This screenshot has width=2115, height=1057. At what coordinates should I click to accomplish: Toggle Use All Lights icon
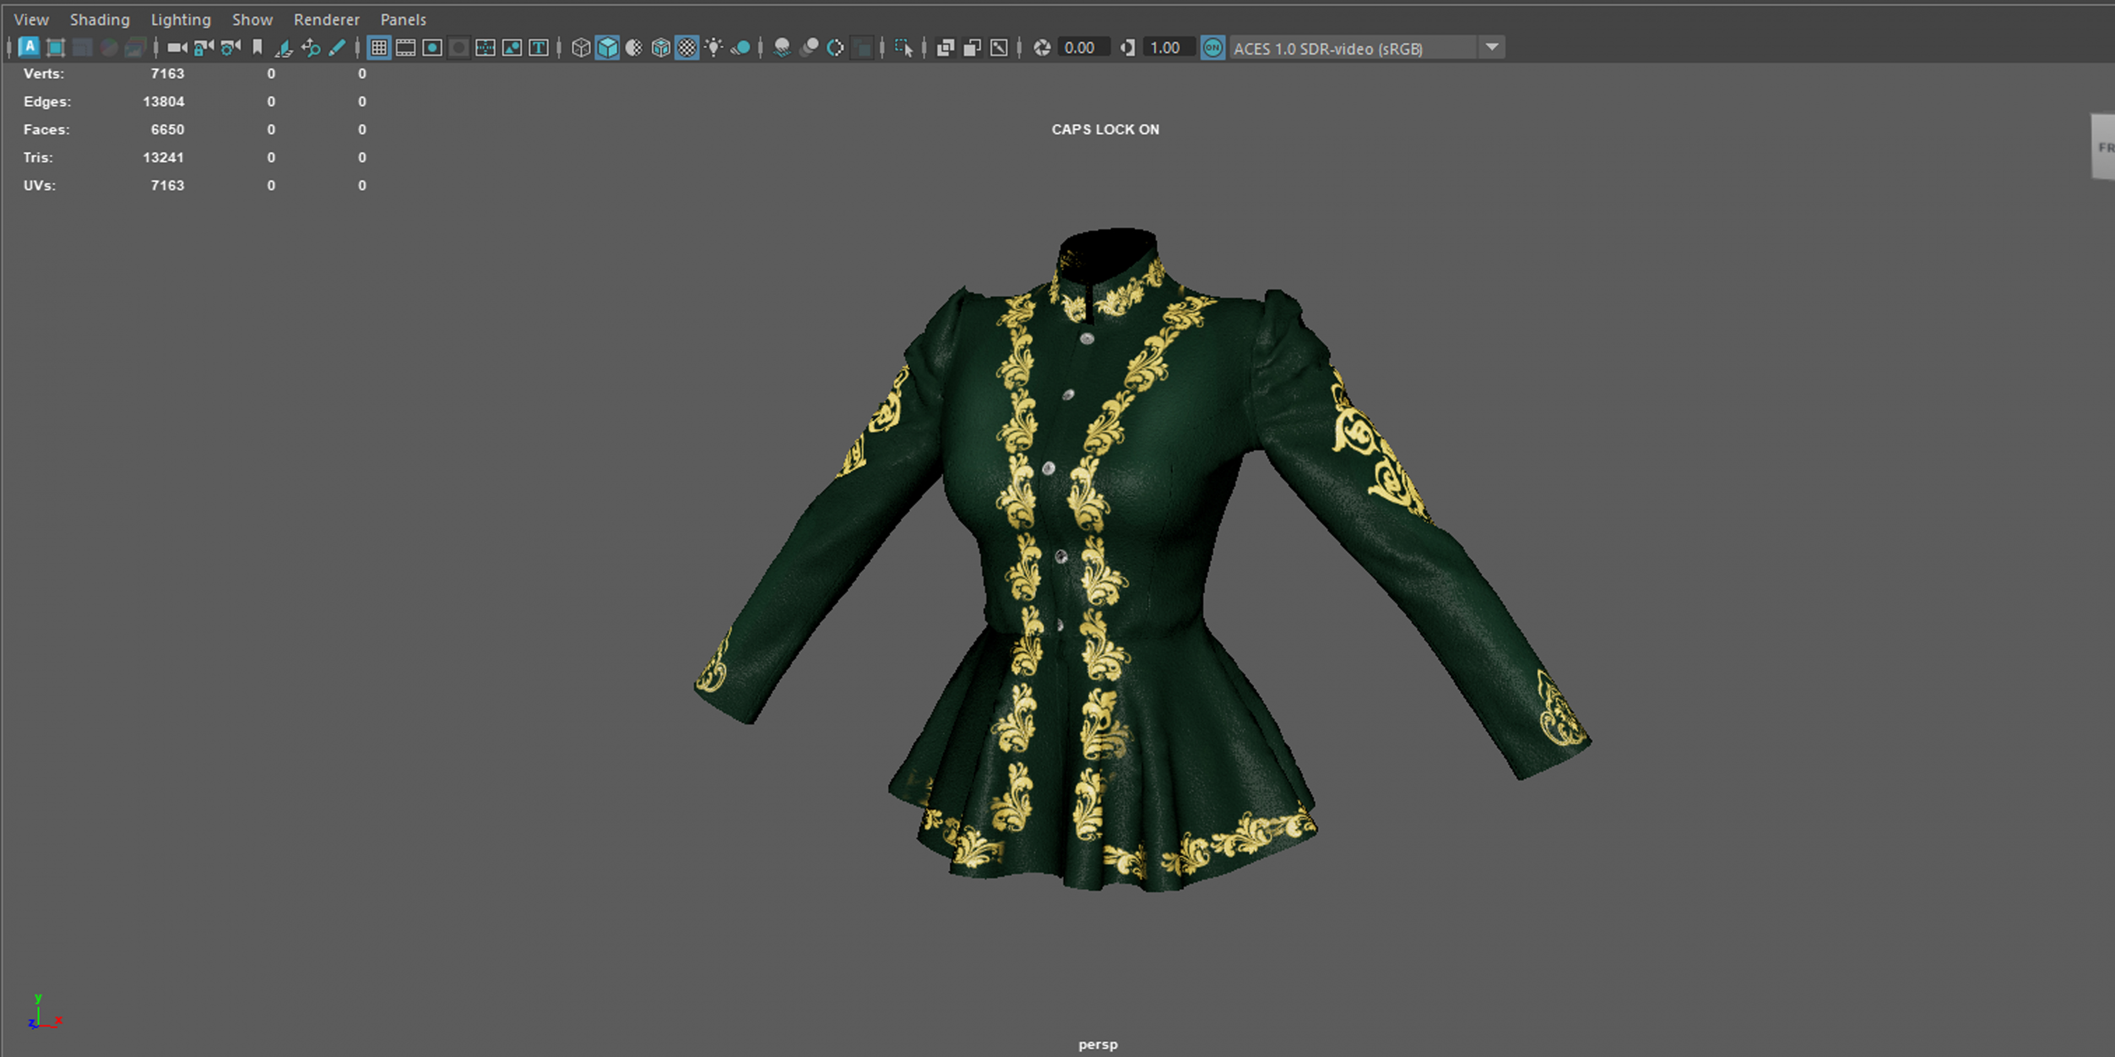click(x=713, y=47)
